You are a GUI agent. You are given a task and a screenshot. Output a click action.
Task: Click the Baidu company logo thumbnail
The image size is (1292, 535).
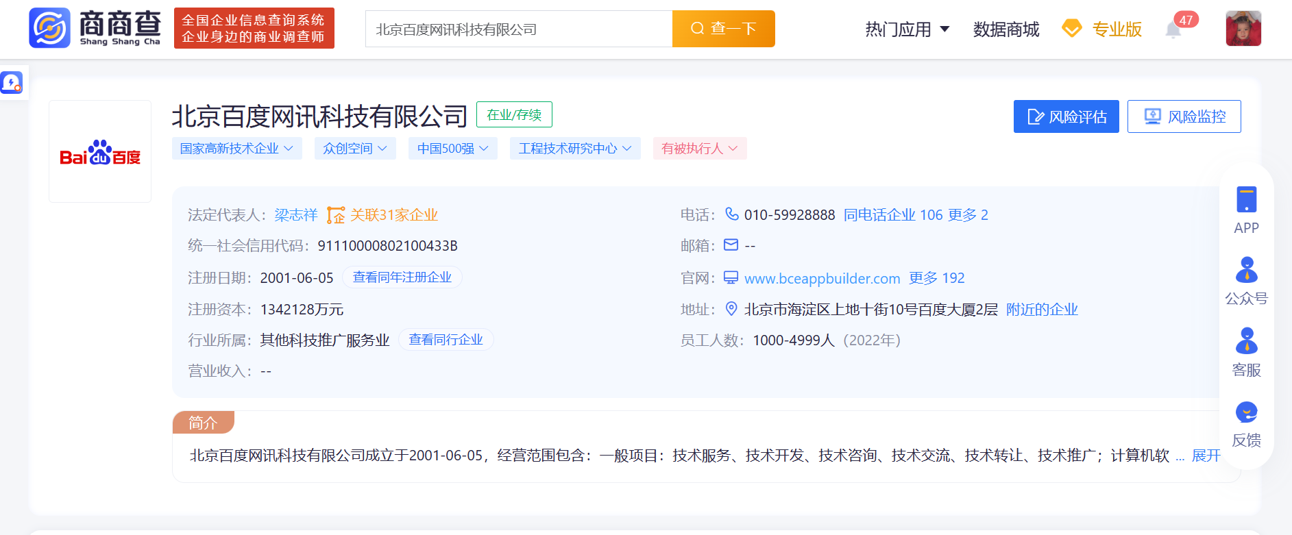(x=100, y=151)
